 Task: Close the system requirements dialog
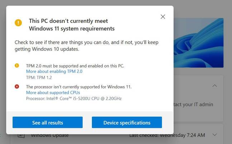tap(163, 17)
